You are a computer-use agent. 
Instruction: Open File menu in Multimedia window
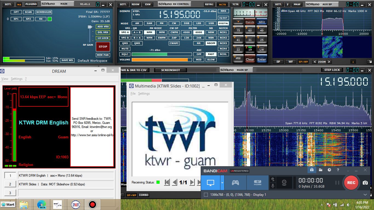coord(133,94)
